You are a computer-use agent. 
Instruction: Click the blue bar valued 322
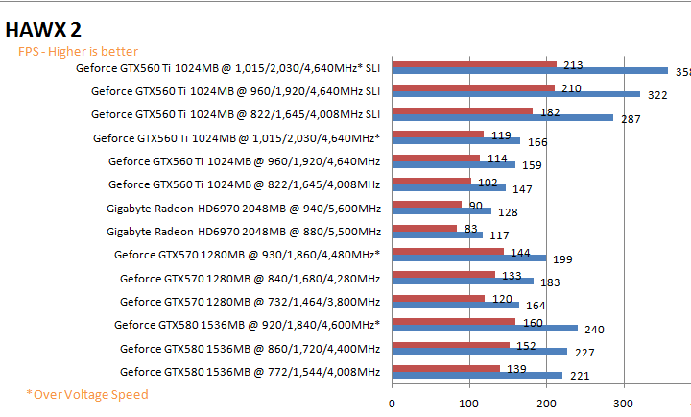coord(516,94)
